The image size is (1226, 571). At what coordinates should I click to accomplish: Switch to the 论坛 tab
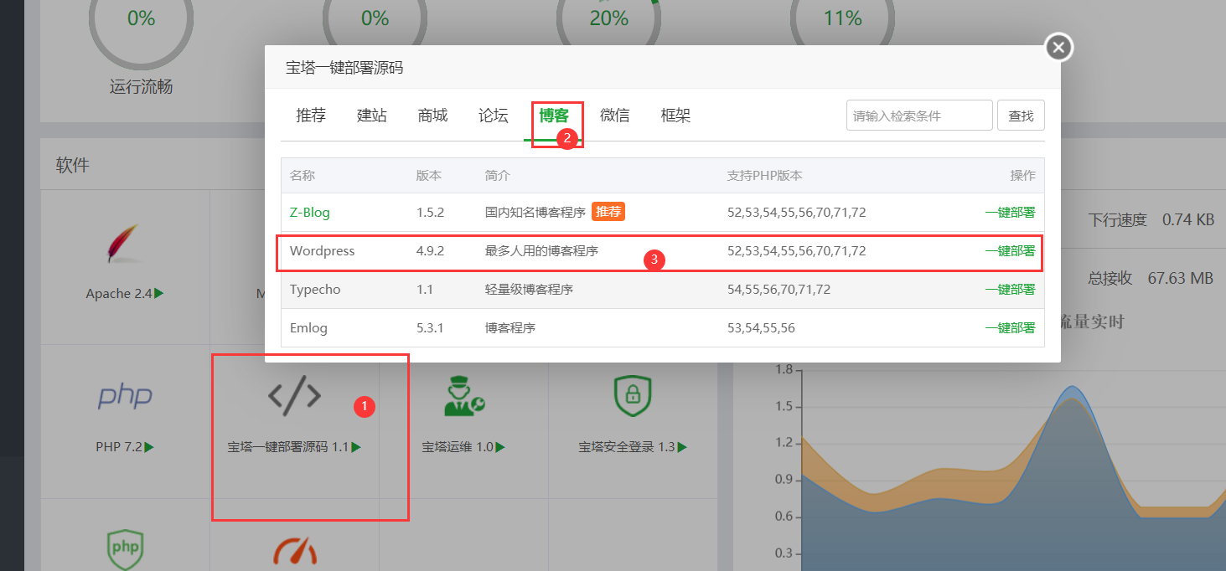494,116
